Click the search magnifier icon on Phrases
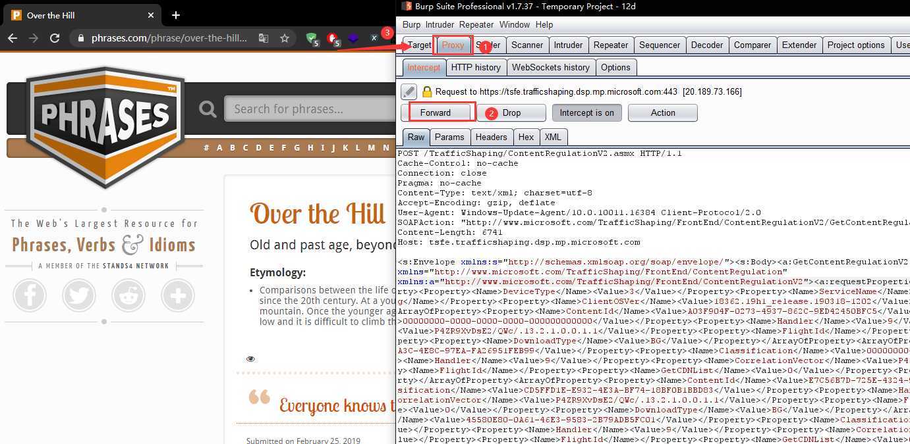 [208, 109]
